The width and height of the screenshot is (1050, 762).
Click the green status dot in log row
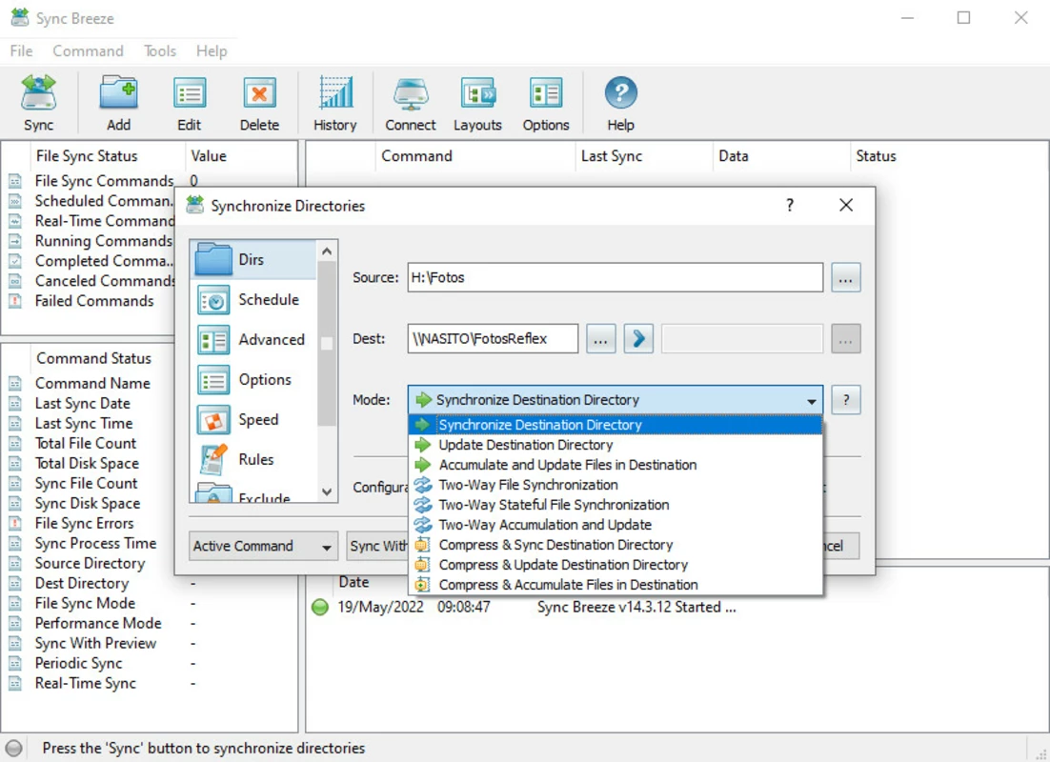pyautogui.click(x=321, y=608)
